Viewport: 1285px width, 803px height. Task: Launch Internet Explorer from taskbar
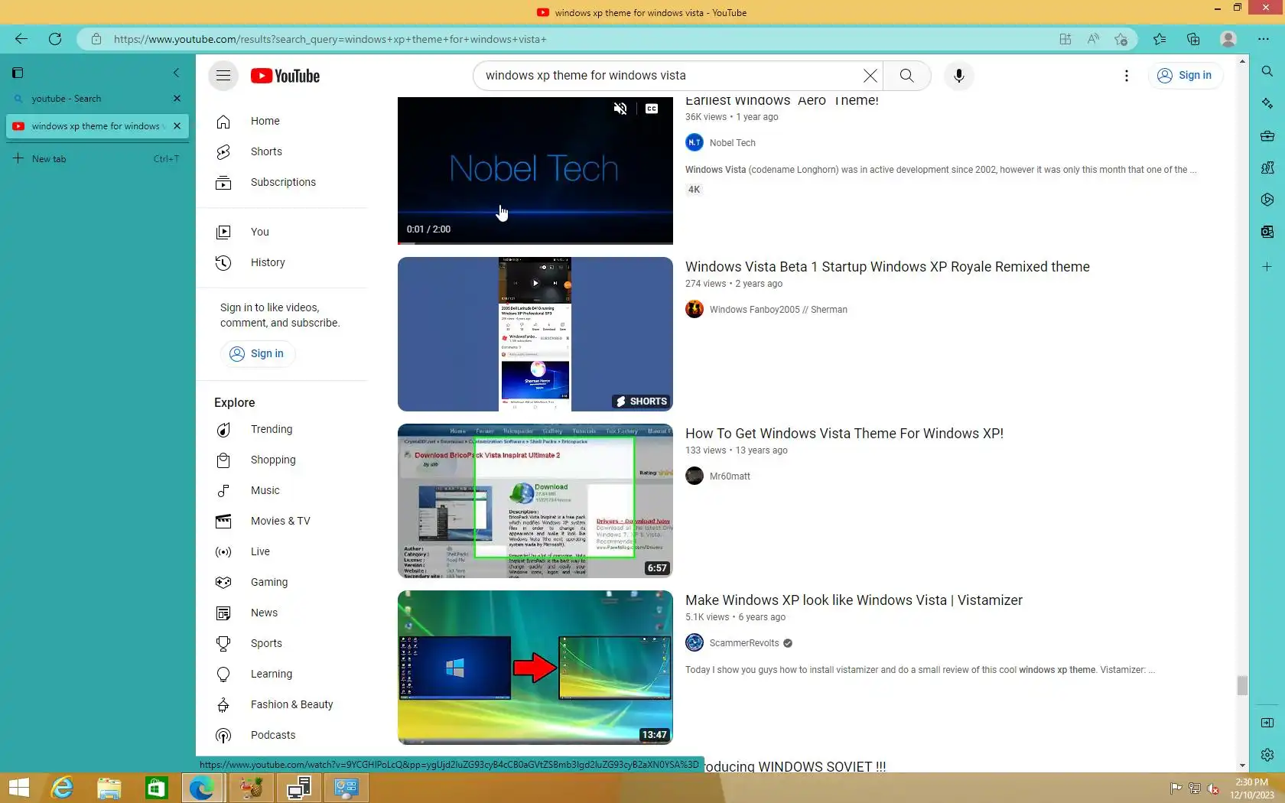click(x=62, y=788)
